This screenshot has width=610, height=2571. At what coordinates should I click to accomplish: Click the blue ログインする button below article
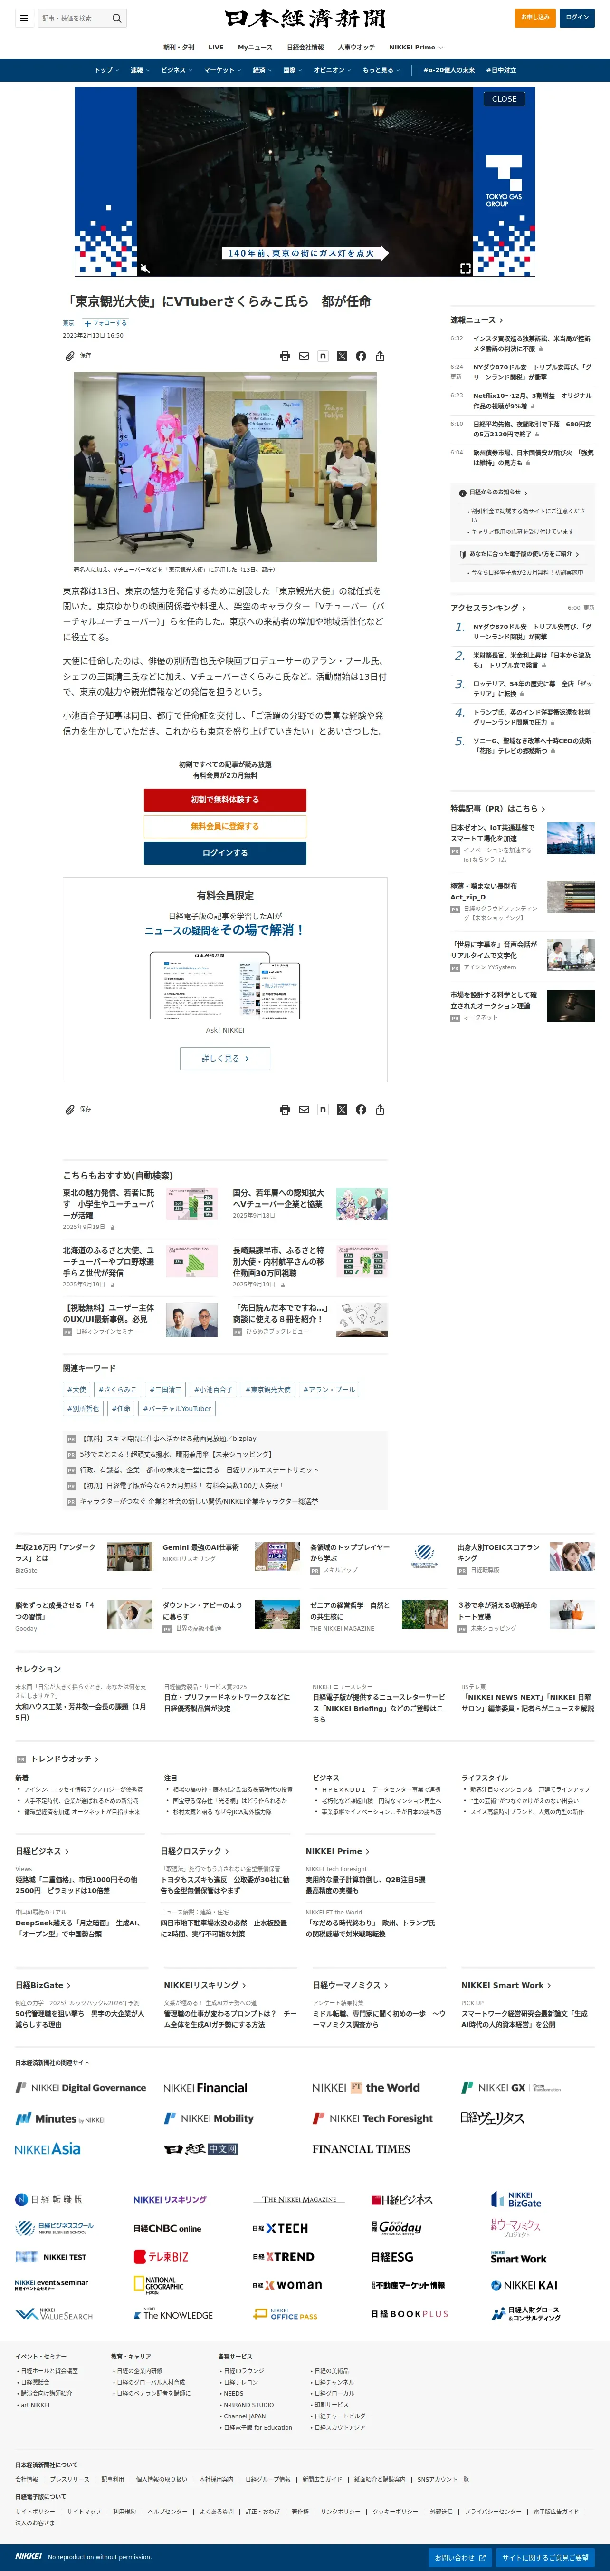click(225, 853)
